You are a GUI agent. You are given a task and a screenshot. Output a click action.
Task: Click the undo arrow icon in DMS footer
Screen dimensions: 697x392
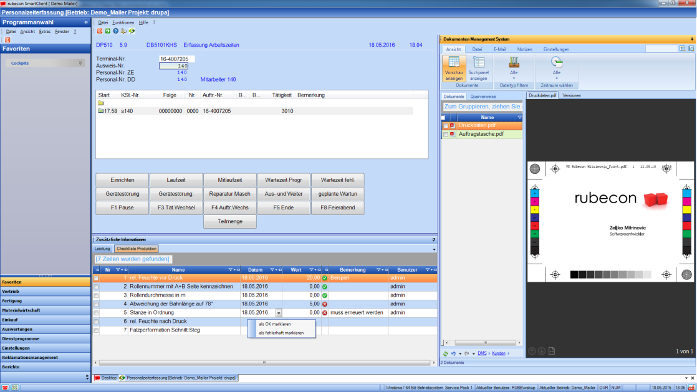pyautogui.click(x=453, y=354)
